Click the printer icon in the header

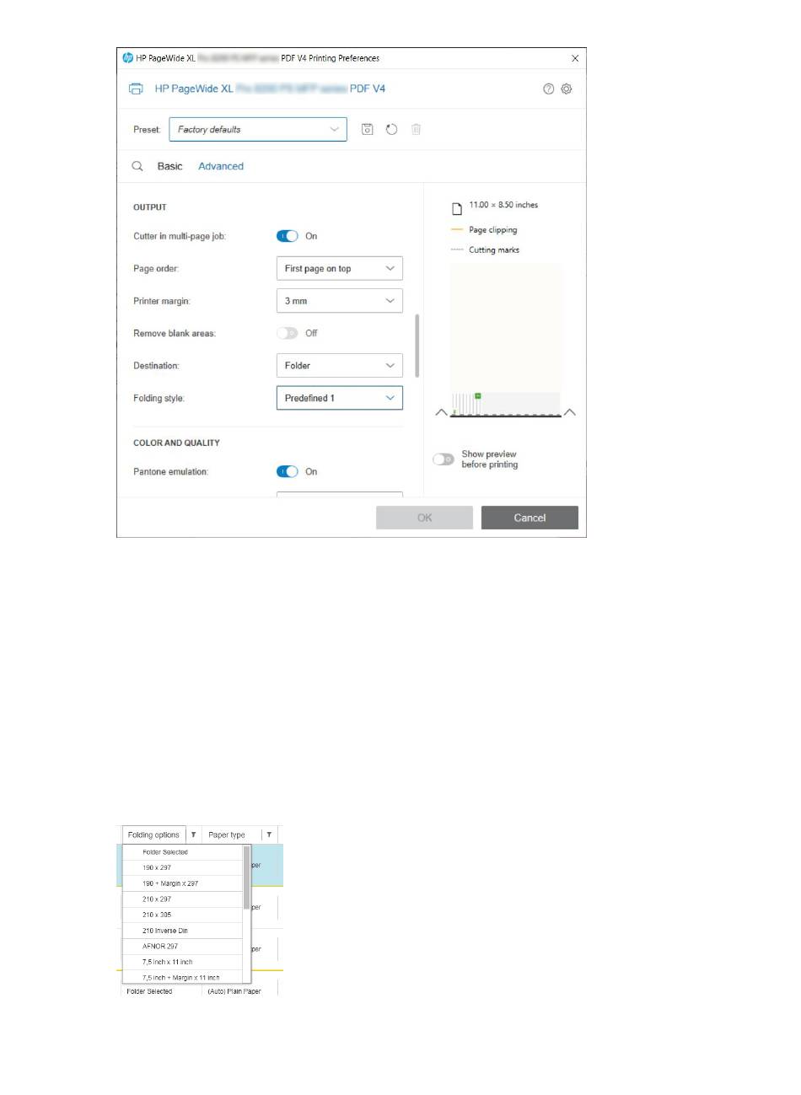coord(136,89)
